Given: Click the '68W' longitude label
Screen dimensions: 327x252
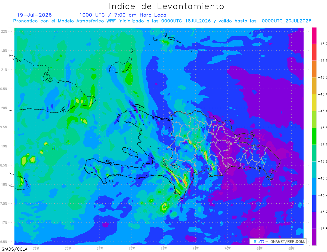Looking at the screenshot, I should (x=291, y=248).
